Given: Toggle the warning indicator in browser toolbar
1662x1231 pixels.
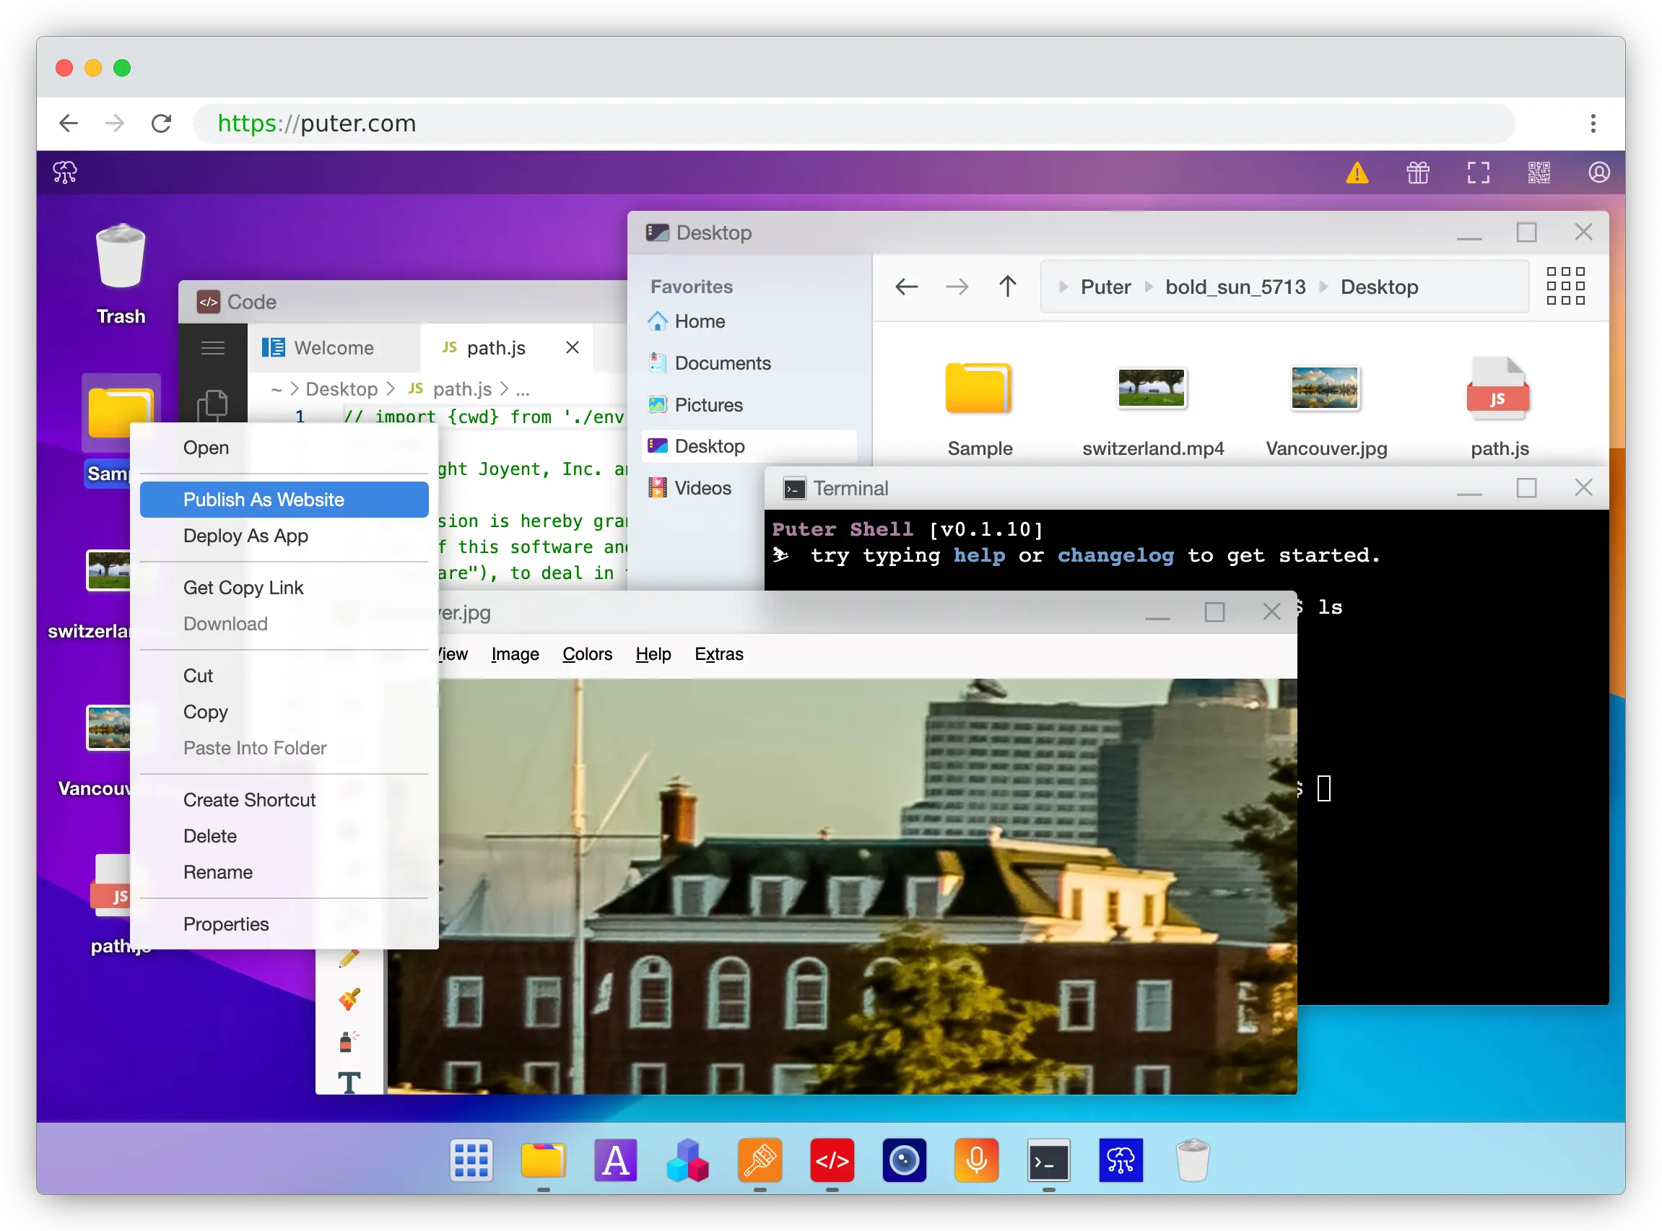Looking at the screenshot, I should pyautogui.click(x=1359, y=172).
